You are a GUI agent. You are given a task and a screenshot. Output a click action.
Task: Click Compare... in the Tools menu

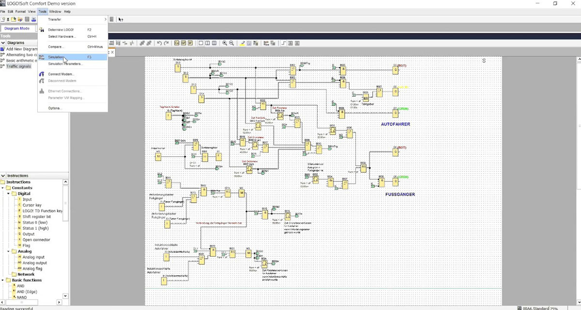[x=73, y=47]
